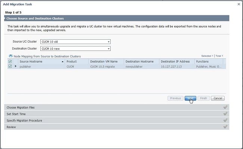Click the checkmark icon on Review row

(225, 127)
